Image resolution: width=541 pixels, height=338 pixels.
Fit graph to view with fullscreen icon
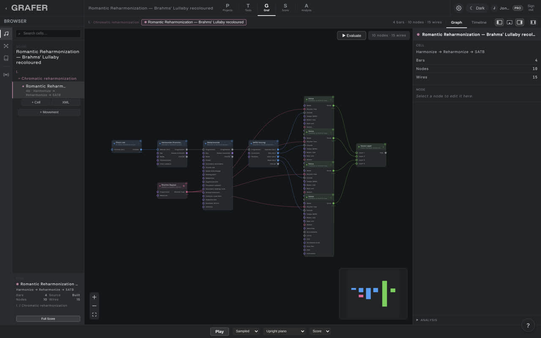tap(94, 314)
